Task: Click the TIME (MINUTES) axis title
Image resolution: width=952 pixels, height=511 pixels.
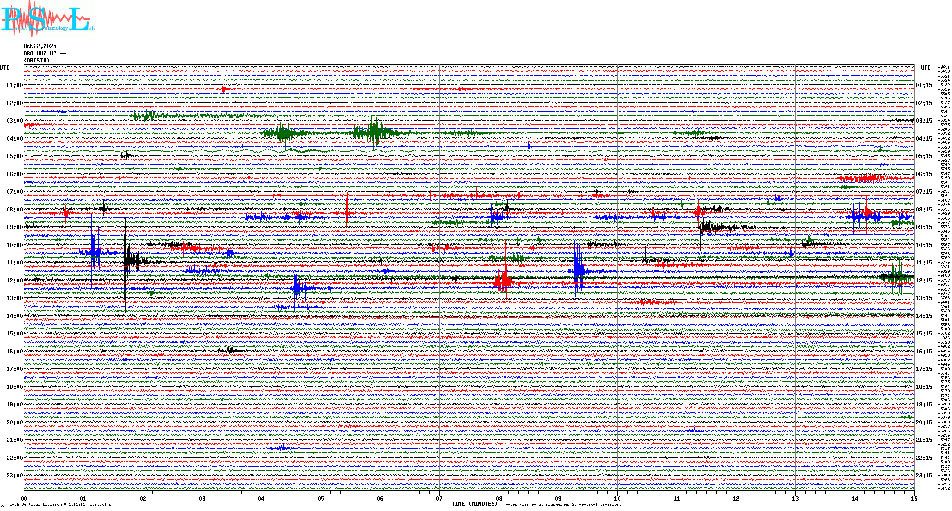Action: [475, 504]
